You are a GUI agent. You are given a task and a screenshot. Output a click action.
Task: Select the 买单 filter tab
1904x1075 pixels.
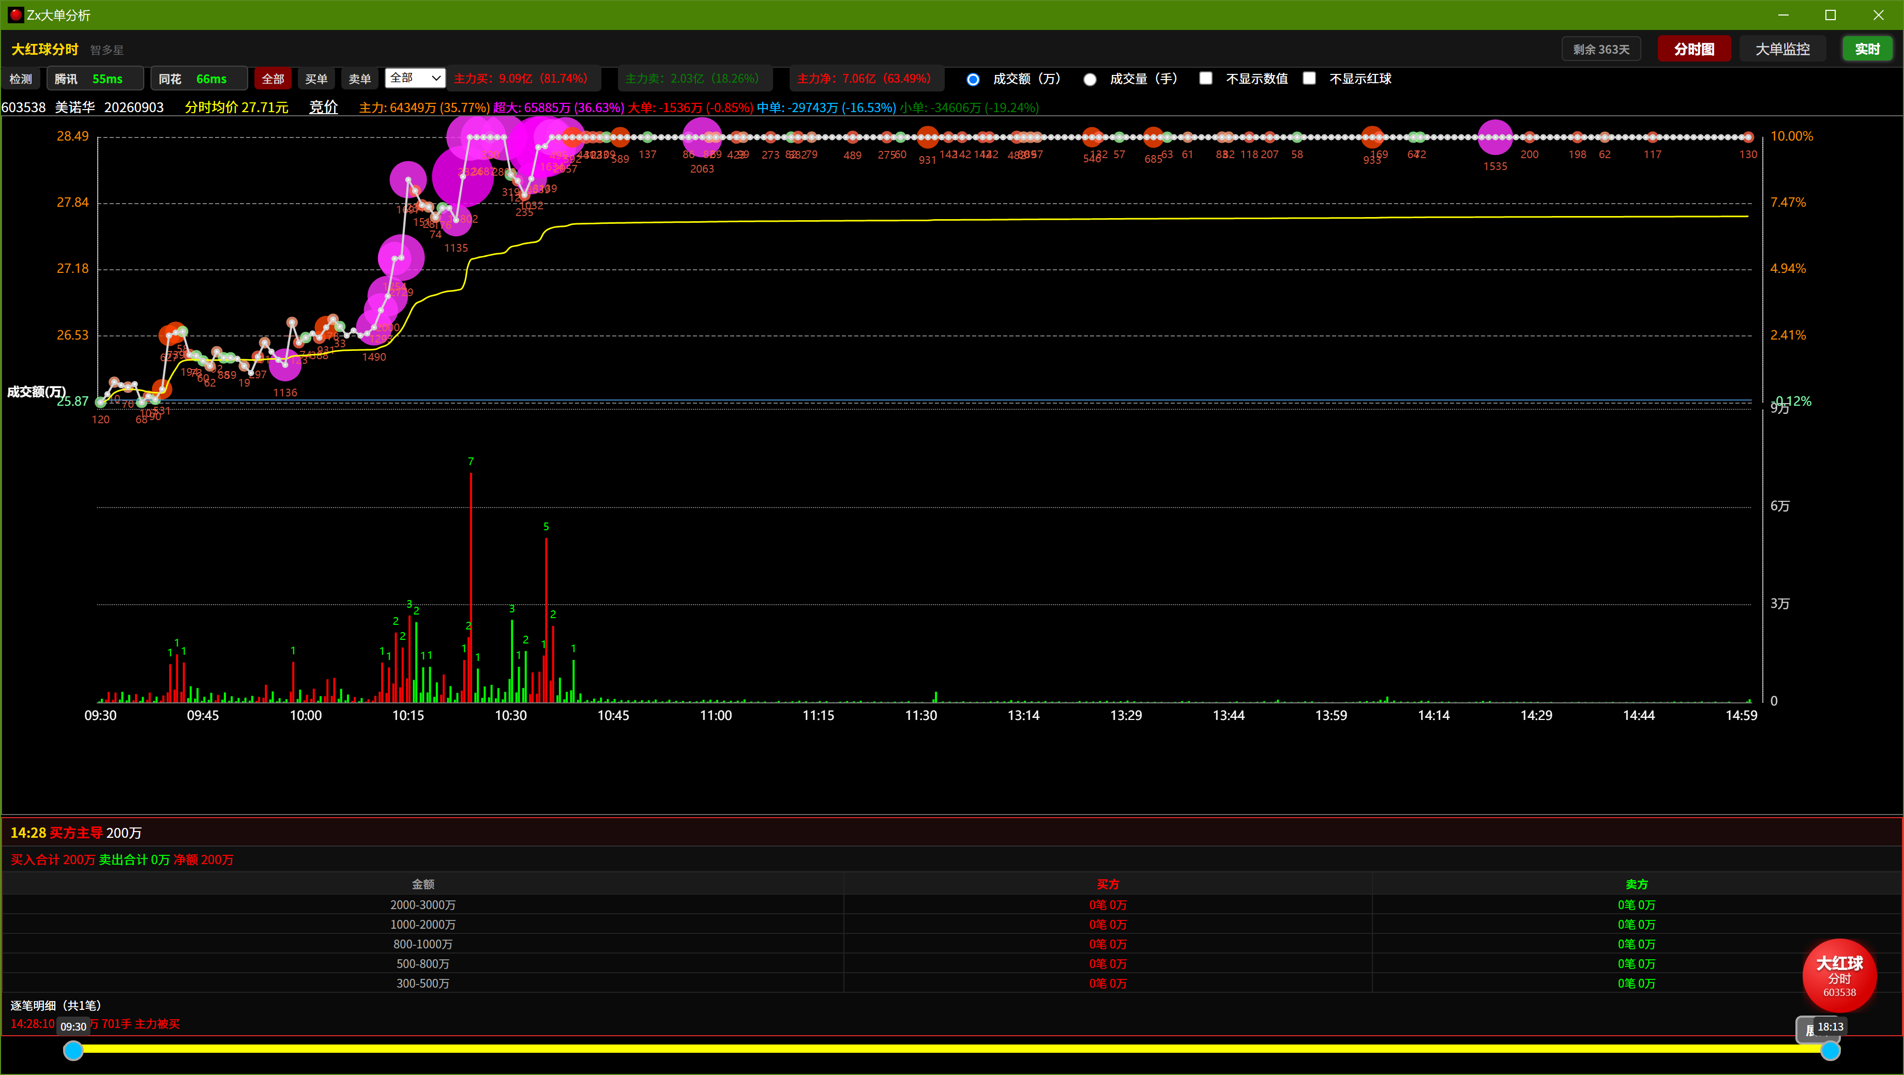click(316, 79)
